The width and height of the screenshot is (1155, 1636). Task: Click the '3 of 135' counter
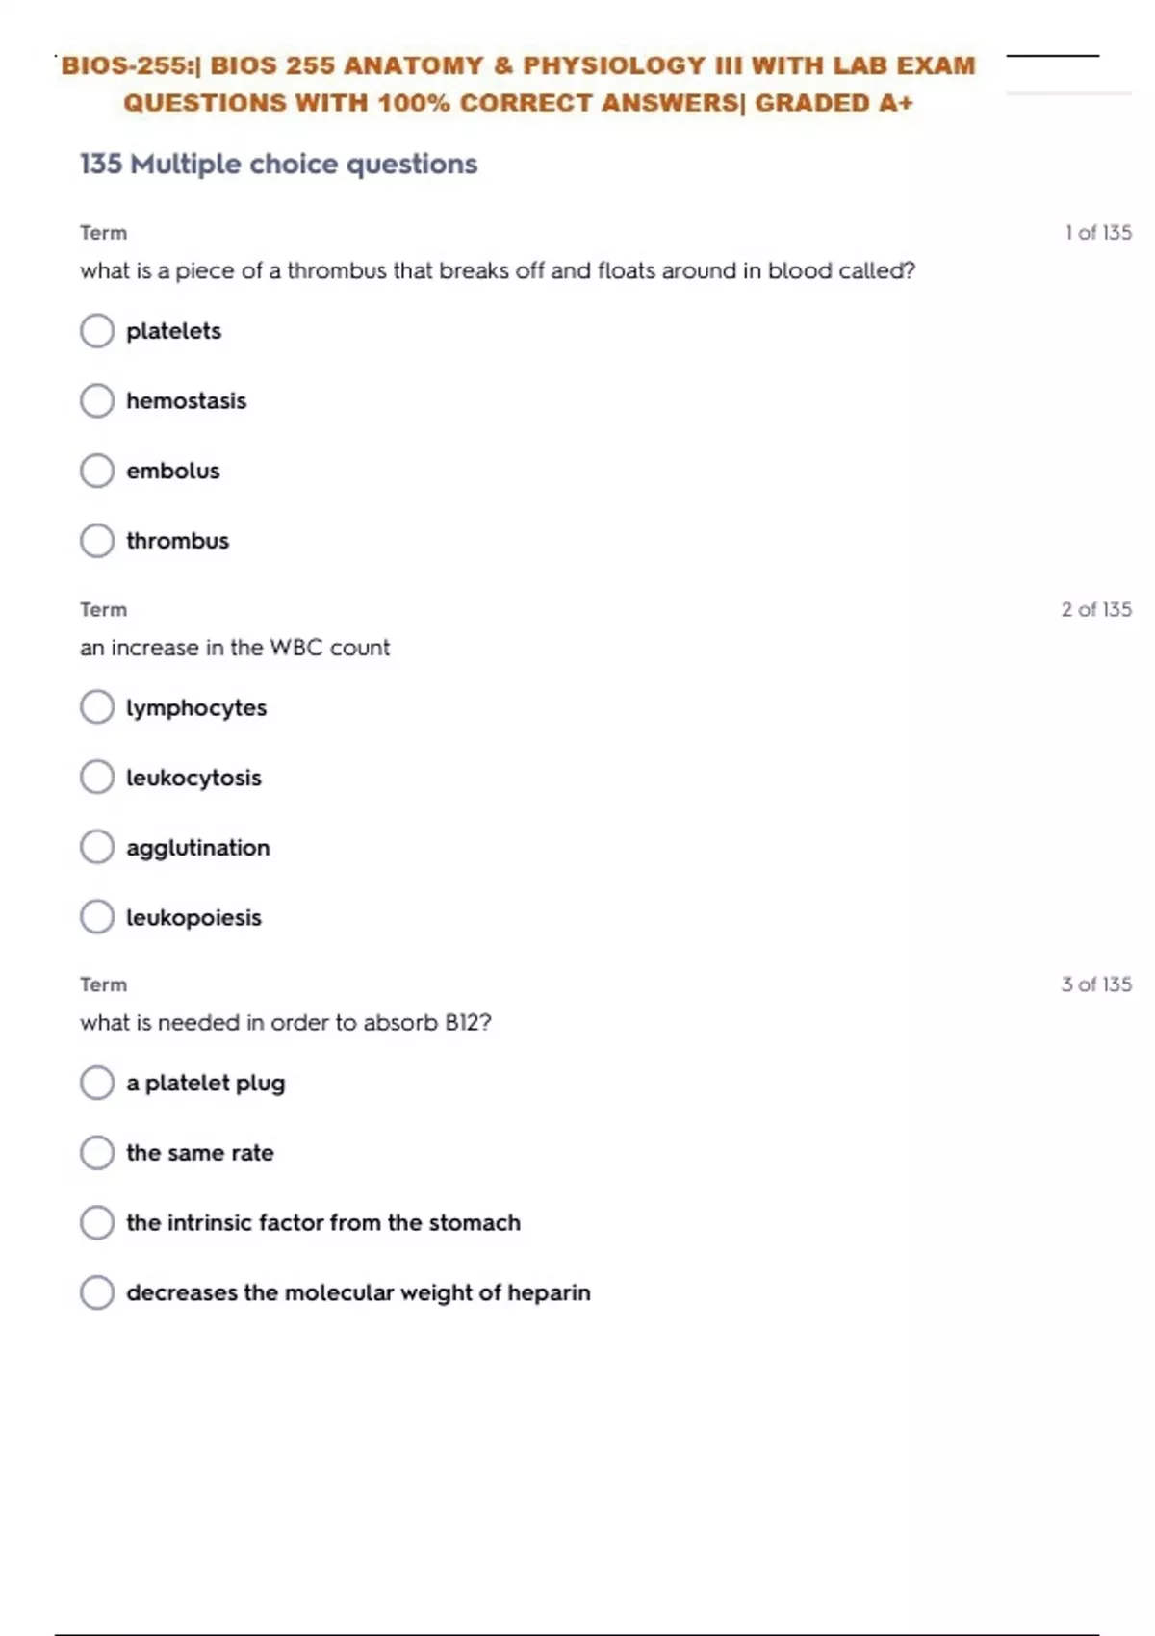1096,984
